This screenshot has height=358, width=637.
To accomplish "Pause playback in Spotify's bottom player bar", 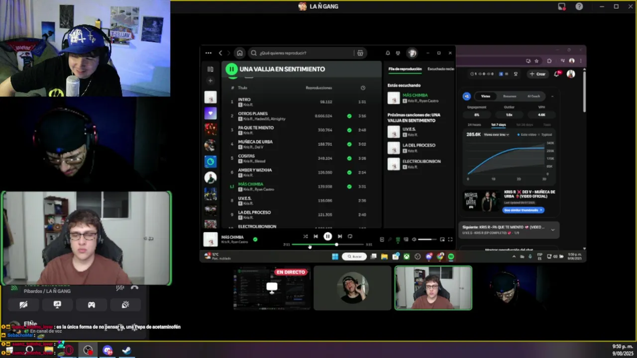I will pos(327,237).
